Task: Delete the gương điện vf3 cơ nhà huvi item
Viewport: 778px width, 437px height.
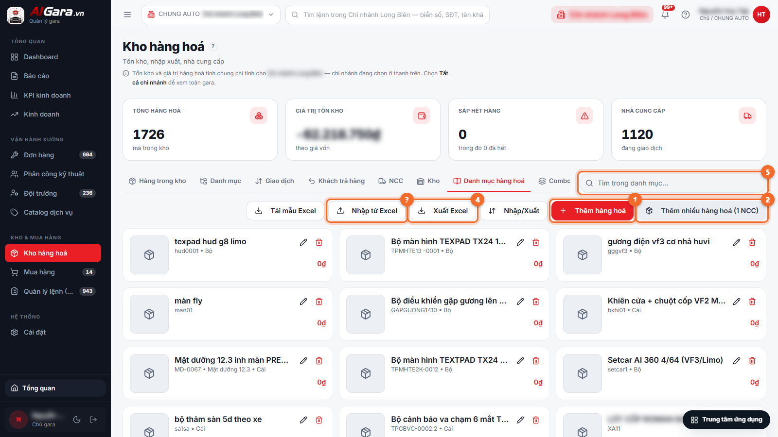Action: coord(752,242)
